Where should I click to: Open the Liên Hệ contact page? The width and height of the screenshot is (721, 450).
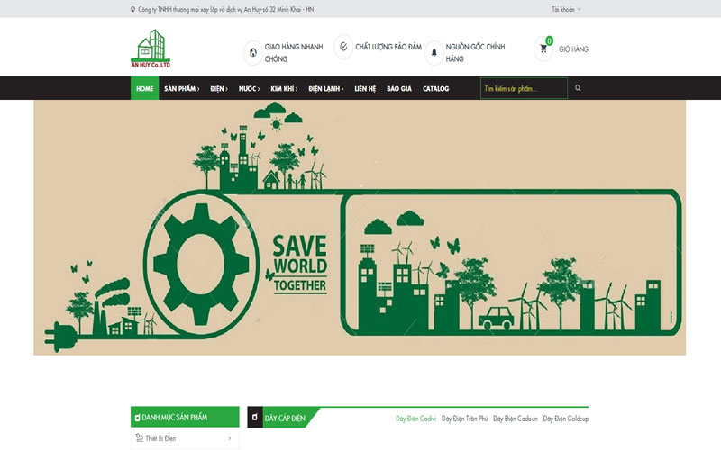(365, 89)
